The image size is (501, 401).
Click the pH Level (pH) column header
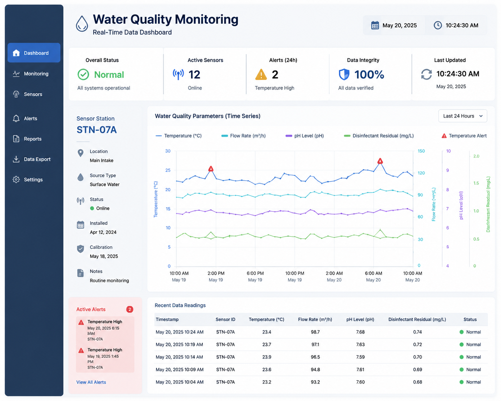pyautogui.click(x=360, y=320)
